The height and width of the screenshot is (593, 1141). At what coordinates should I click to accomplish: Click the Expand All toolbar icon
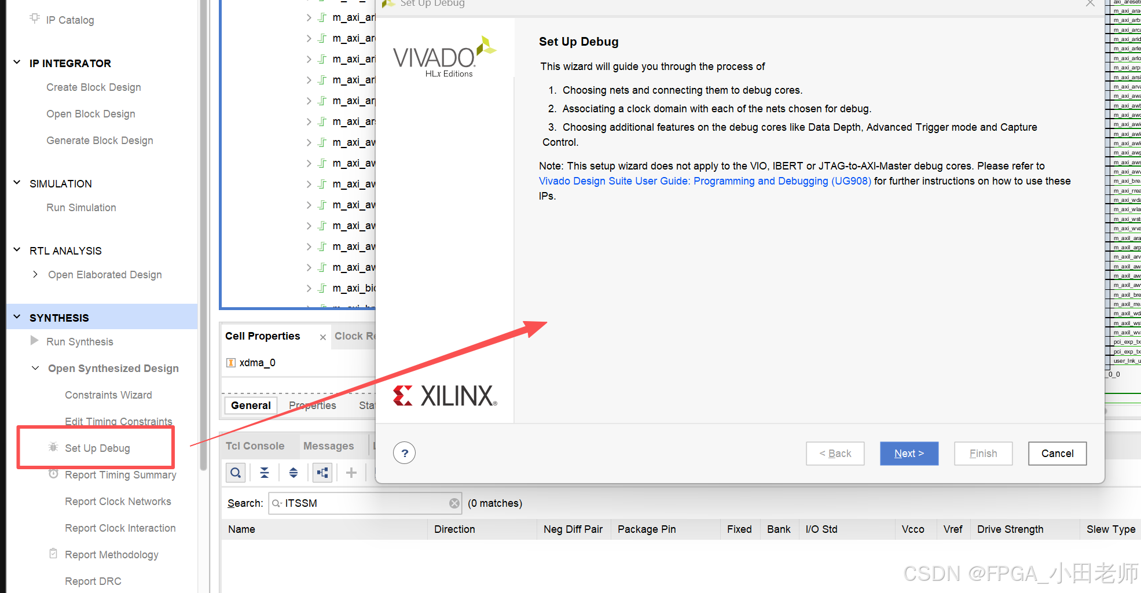tap(293, 473)
